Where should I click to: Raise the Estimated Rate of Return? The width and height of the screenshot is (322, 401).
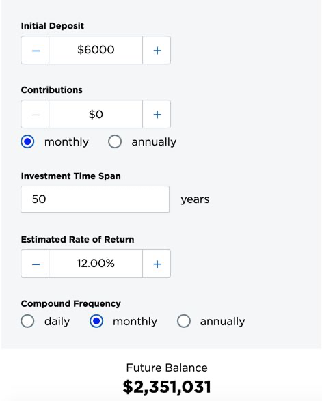click(157, 264)
